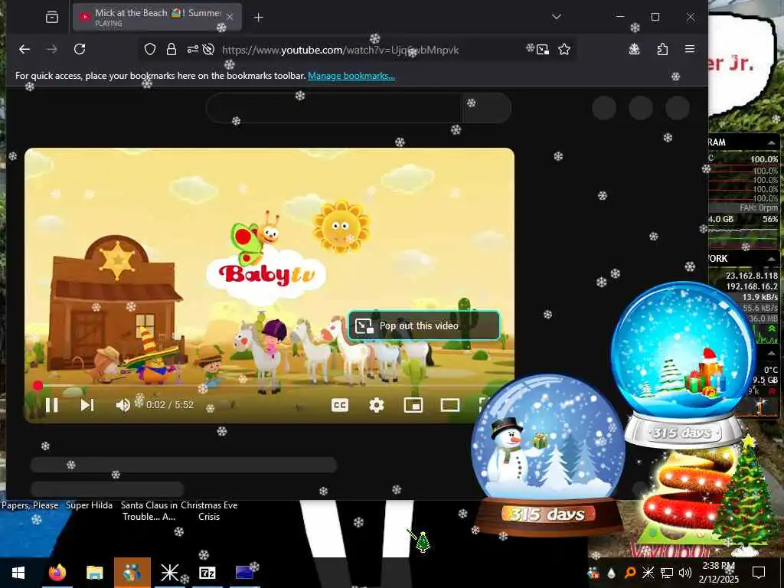Reload the YouTube page
This screenshot has height=588, width=784.
coord(80,49)
